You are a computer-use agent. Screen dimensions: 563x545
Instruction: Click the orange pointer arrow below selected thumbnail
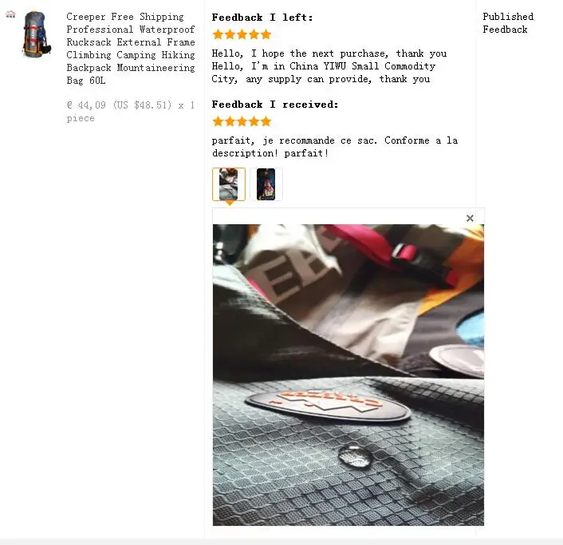[230, 203]
